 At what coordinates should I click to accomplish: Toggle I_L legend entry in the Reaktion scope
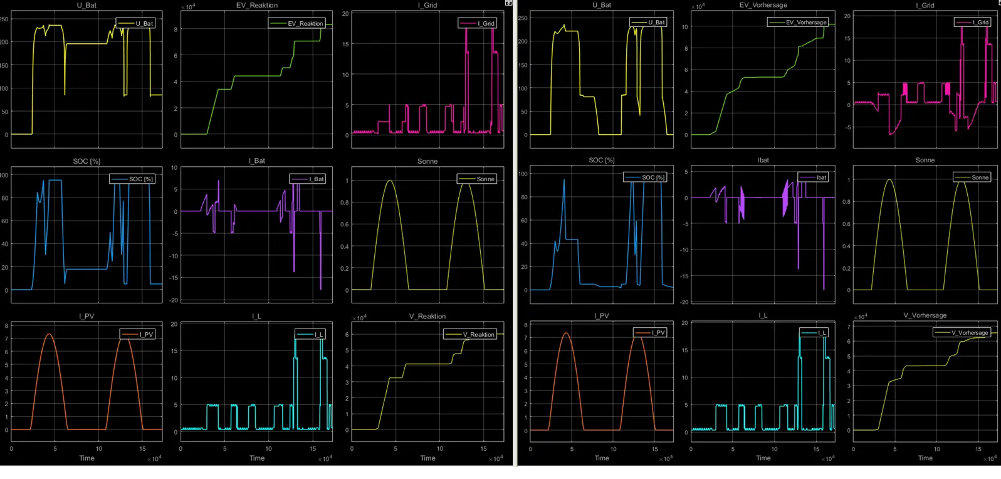tap(310, 334)
